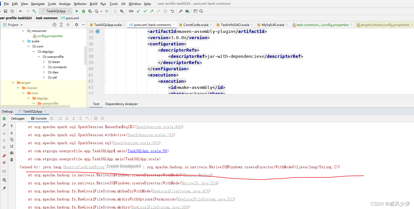Click locate-in-project target icon in Project panel
Viewport: 414px width, 209px height.
pos(55,25)
